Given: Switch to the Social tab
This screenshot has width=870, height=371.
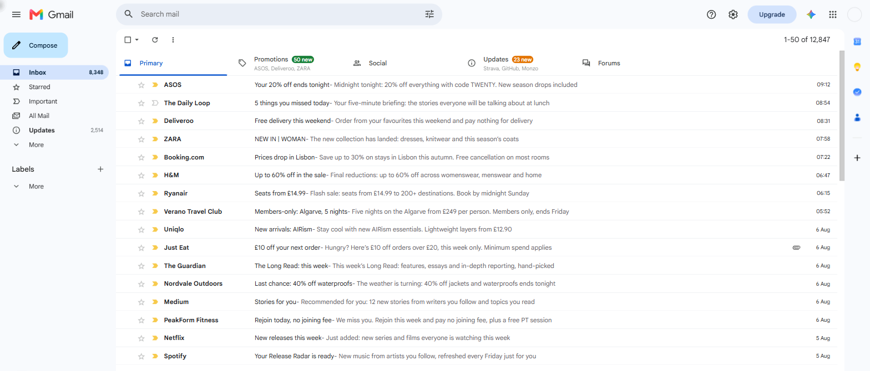Looking at the screenshot, I should (403, 63).
